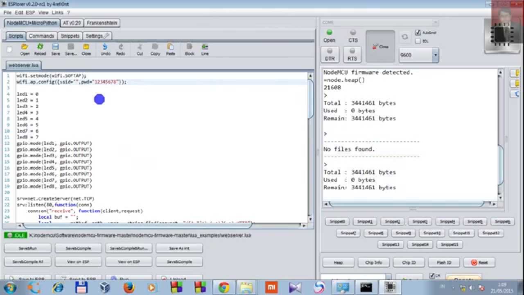Open VirtualBox from the taskbar
This screenshot has height=295, width=524.
pyautogui.click(x=105, y=288)
